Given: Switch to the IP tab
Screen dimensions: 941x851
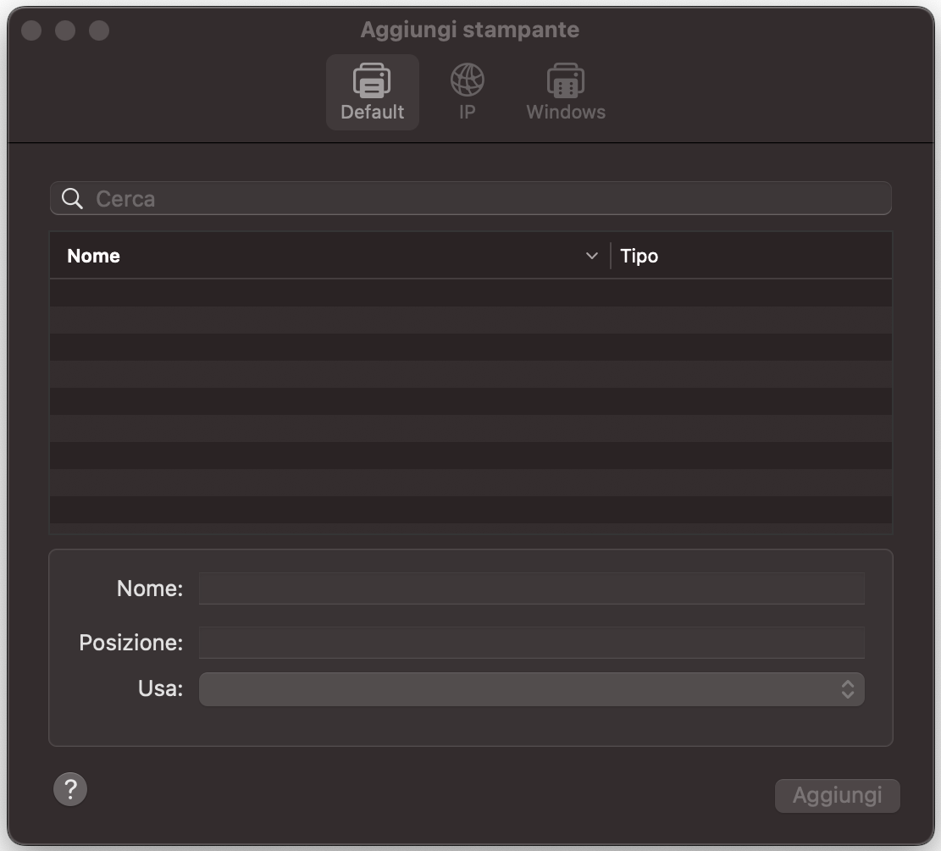Looking at the screenshot, I should (x=466, y=91).
